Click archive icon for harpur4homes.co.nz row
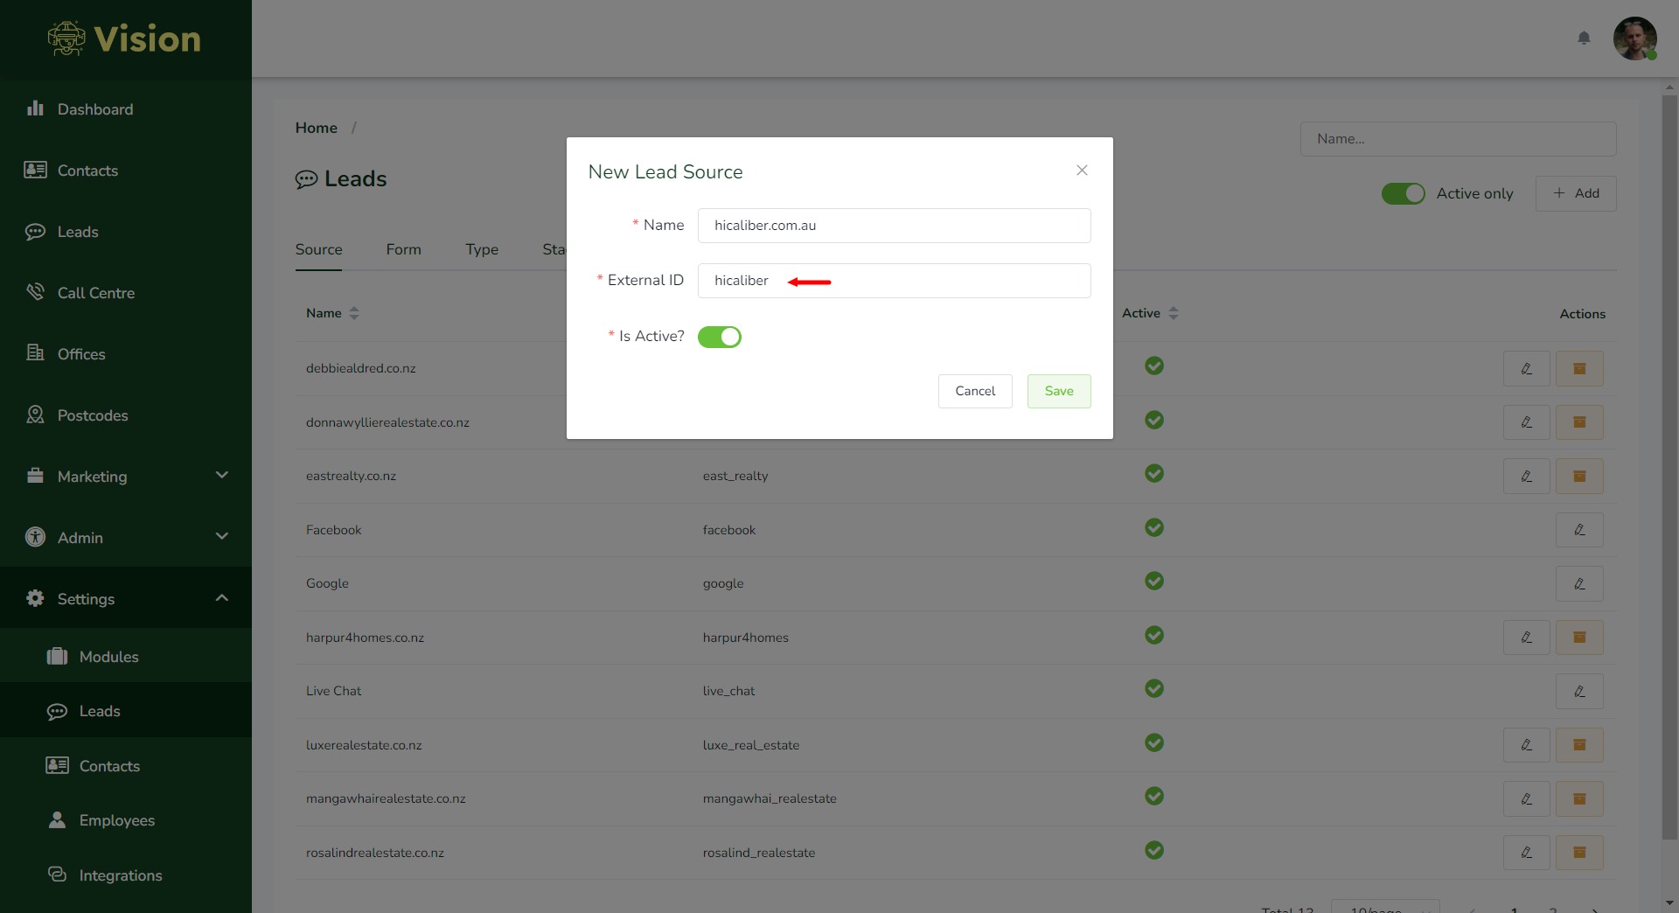Screen dimensions: 1679x913 pos(1579,638)
